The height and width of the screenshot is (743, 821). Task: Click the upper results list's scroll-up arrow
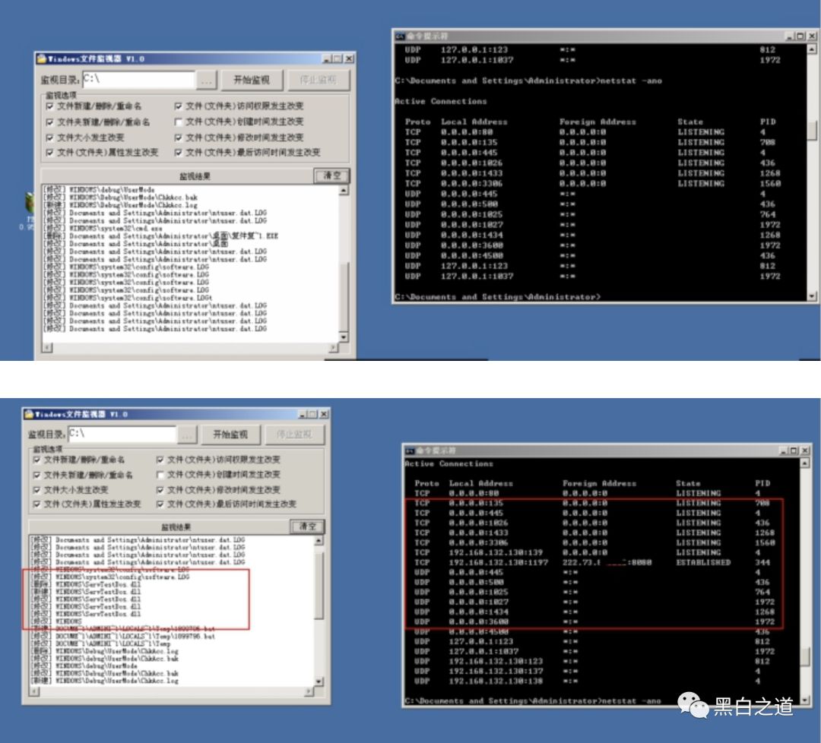point(344,190)
